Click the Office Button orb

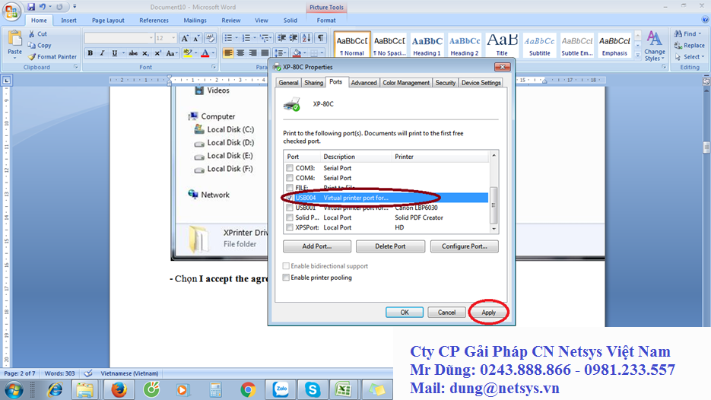11,11
